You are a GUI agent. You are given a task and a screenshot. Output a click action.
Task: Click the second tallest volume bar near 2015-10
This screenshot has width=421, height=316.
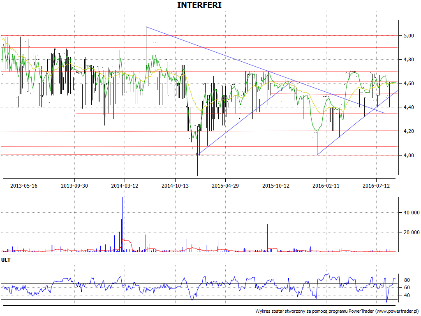click(267, 237)
